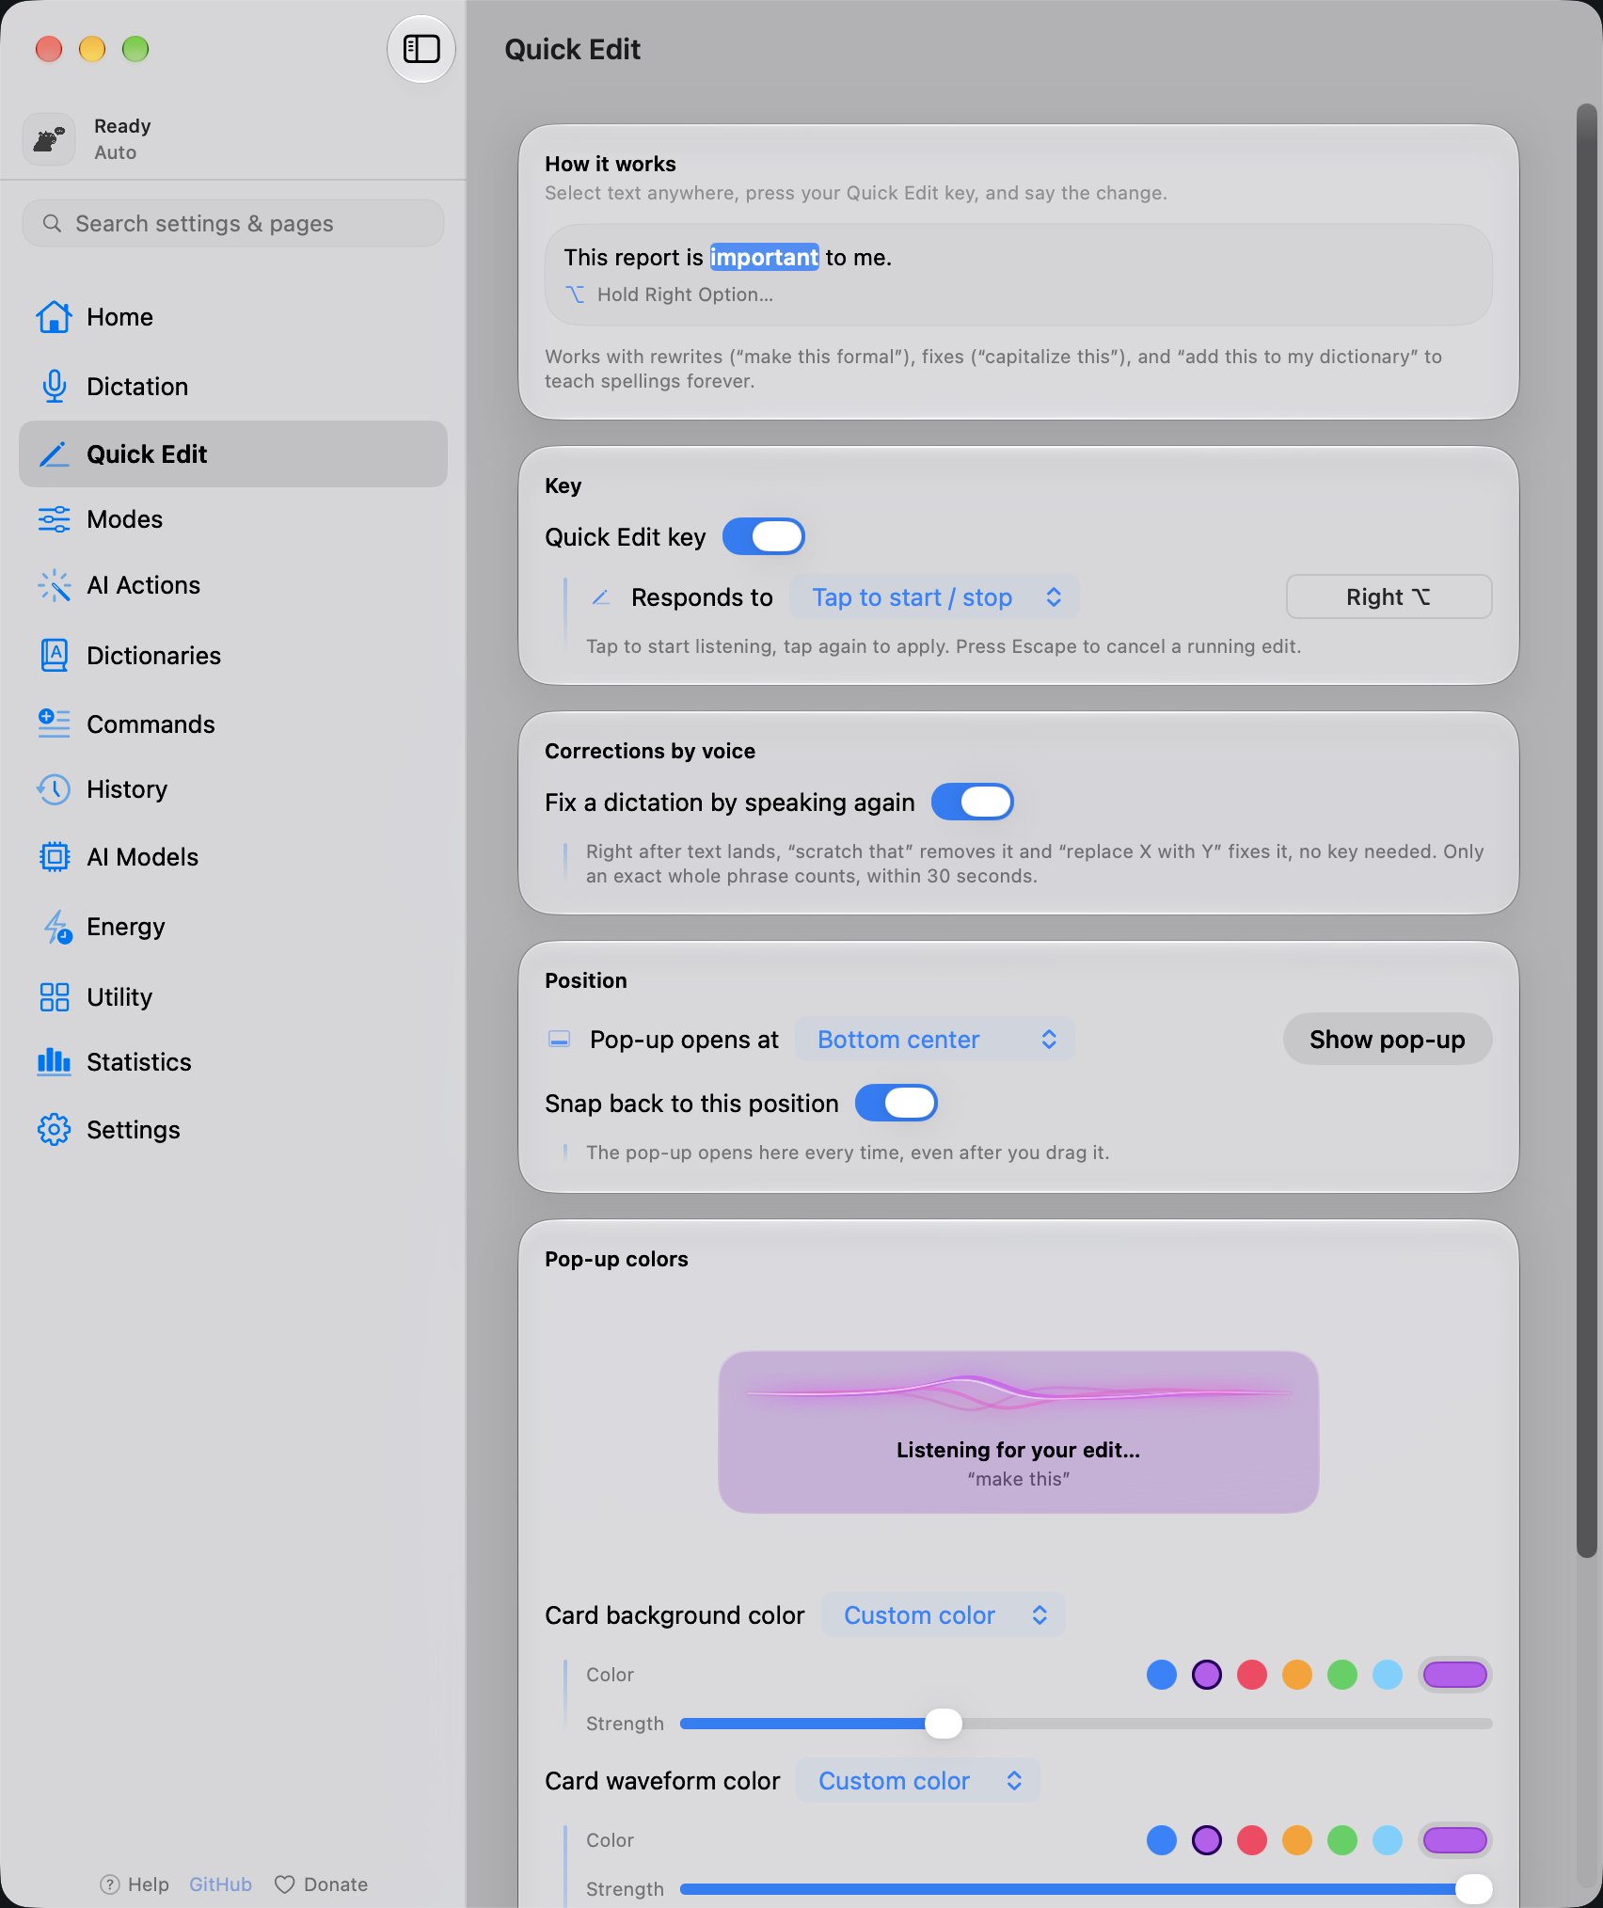1603x1908 pixels.
Task: Pick red swatch for card background color
Action: click(1251, 1675)
